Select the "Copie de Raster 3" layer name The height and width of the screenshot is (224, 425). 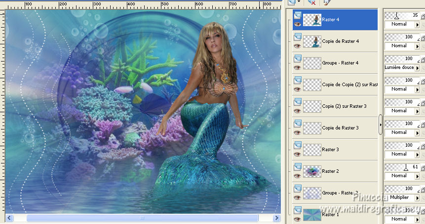point(340,128)
